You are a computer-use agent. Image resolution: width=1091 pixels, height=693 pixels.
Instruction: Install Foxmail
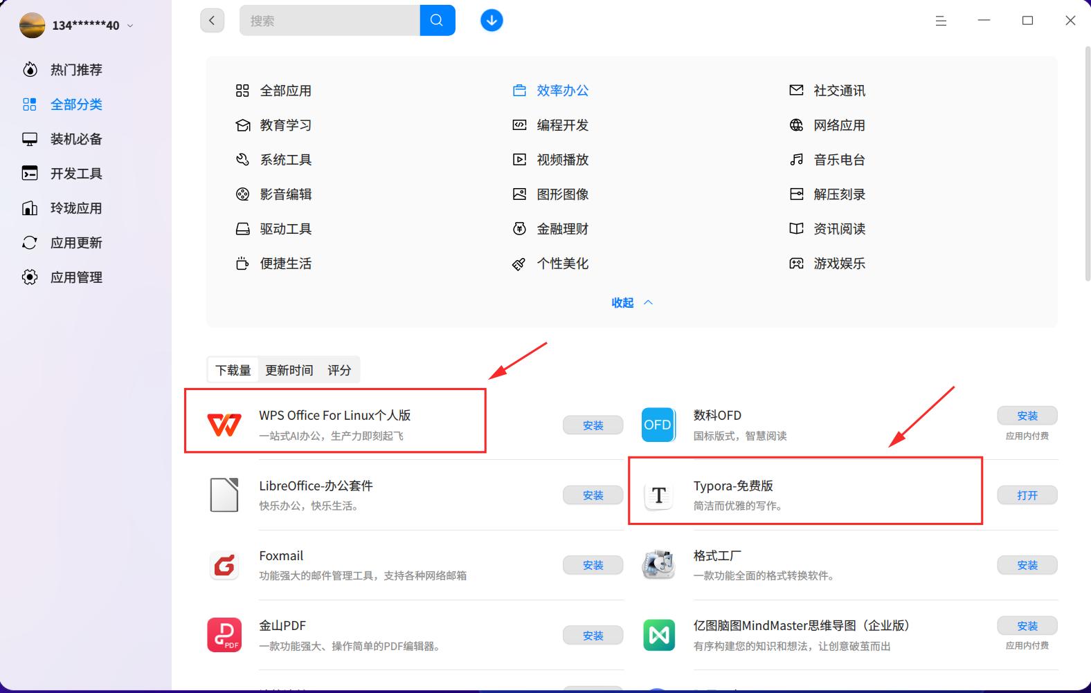[593, 565]
